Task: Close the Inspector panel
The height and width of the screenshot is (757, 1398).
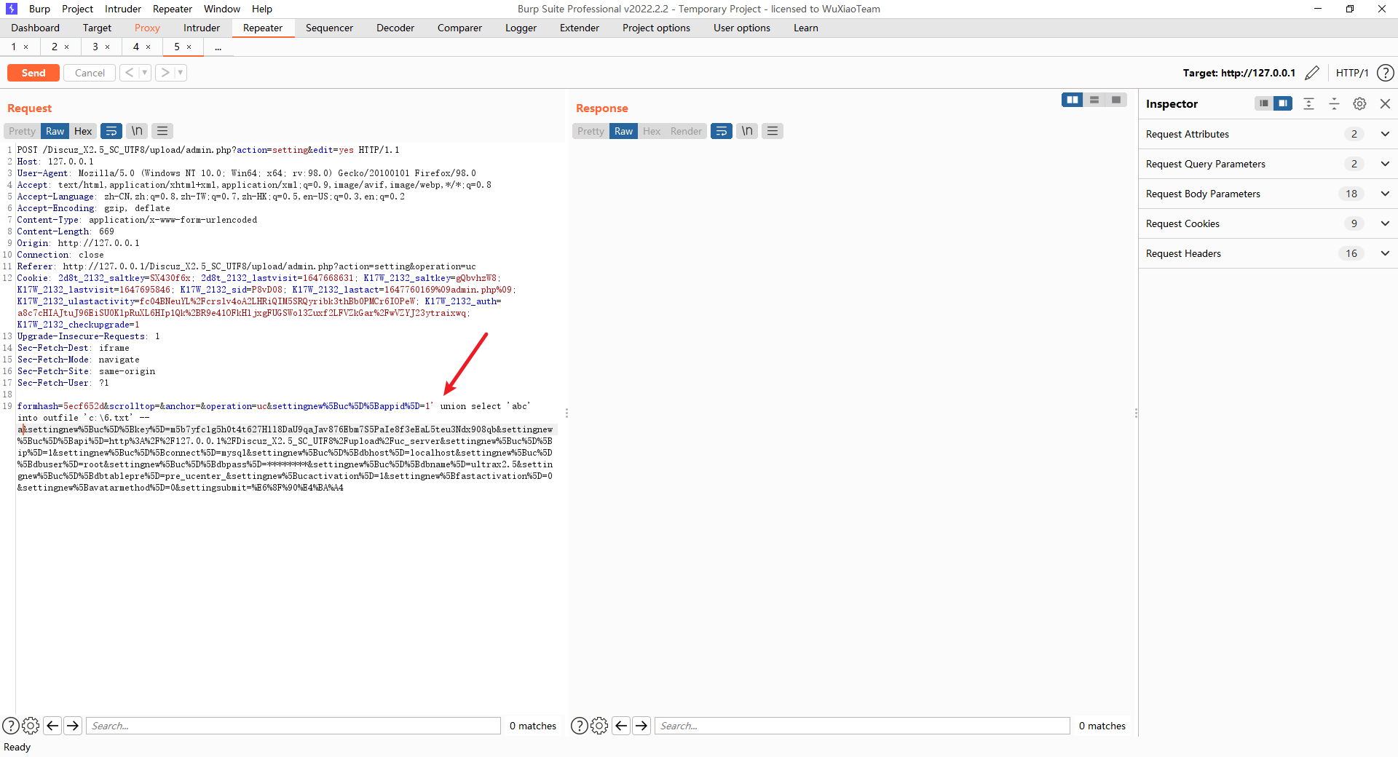Action: point(1386,103)
